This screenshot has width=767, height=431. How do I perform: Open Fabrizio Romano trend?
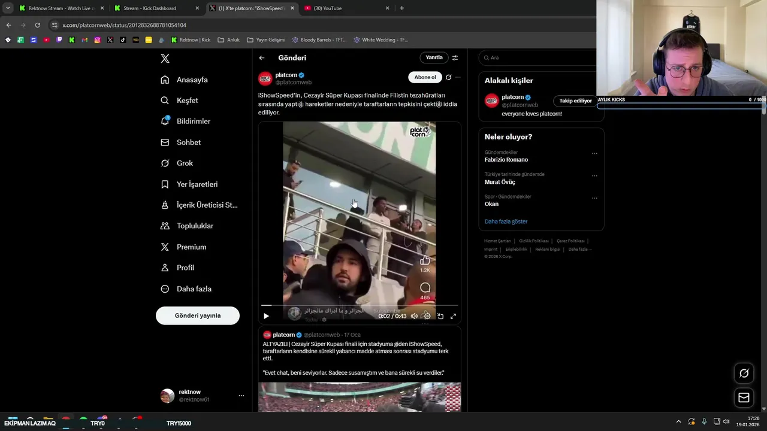tap(506, 160)
